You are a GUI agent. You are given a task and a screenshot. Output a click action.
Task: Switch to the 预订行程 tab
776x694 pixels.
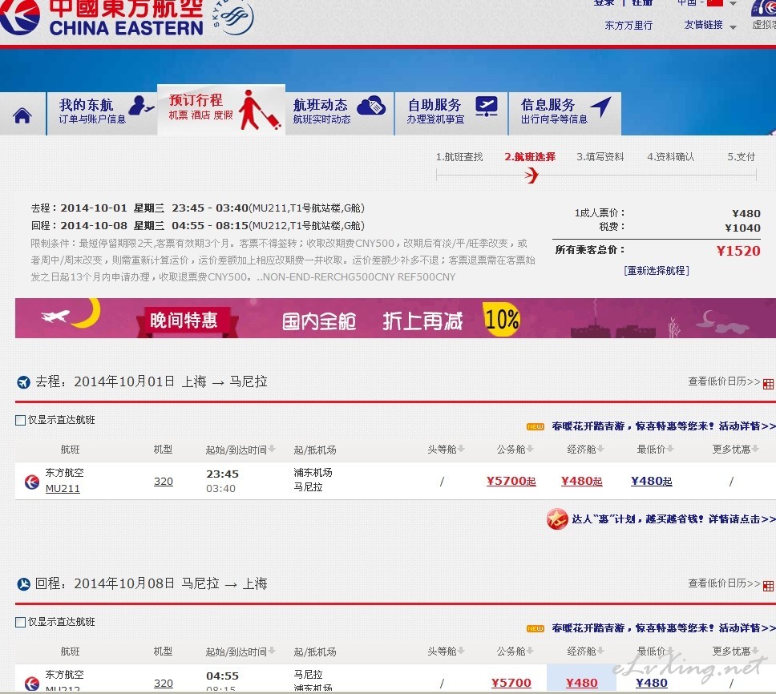point(221,109)
